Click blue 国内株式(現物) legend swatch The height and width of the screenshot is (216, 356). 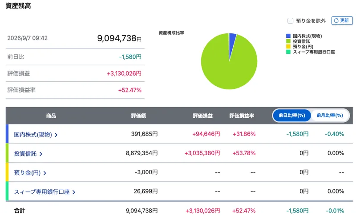click(288, 36)
